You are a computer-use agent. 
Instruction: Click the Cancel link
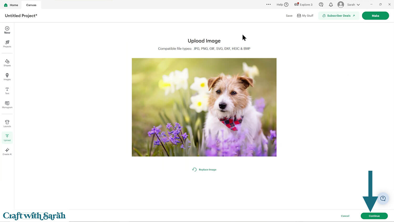(x=345, y=216)
